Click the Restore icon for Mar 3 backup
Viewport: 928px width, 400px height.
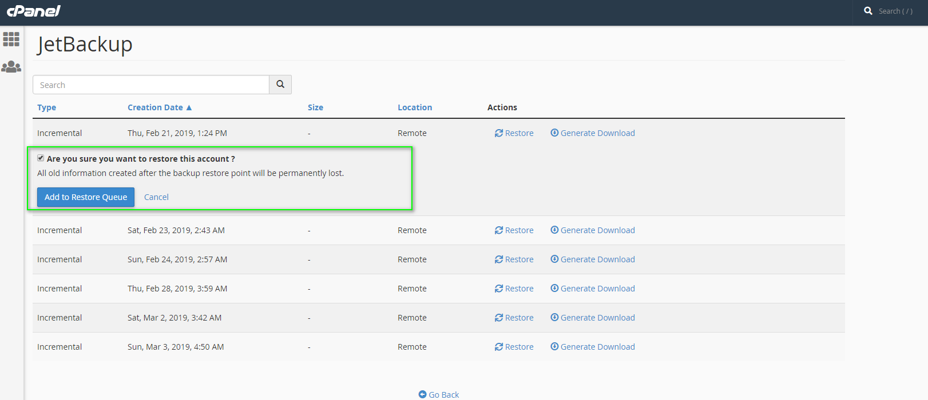499,347
